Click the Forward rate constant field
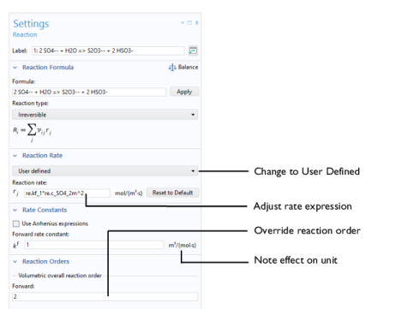The width and height of the screenshot is (402, 309). click(x=94, y=245)
